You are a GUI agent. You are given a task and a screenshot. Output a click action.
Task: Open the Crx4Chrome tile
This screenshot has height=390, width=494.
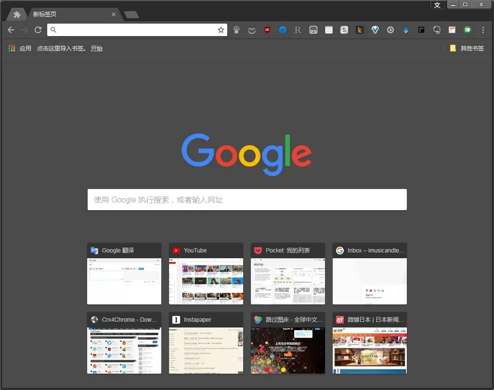pyautogui.click(x=124, y=343)
